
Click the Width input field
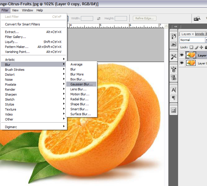click(87, 18)
